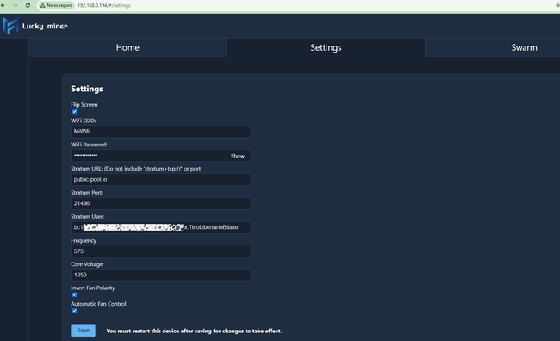Click the Stratum Port field
Screen dimensions: 560x341
click(x=161, y=203)
